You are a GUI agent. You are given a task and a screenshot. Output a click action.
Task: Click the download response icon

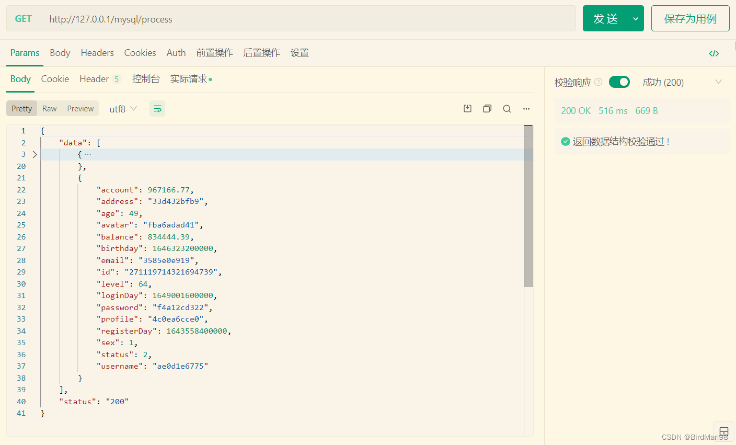467,108
